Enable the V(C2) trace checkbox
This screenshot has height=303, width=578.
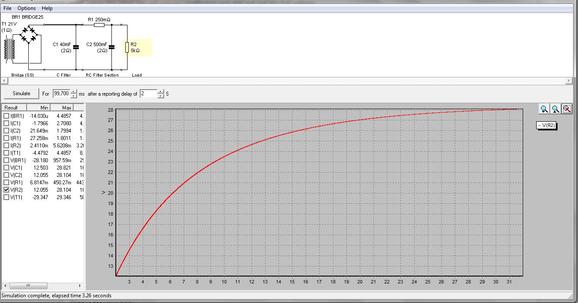pos(6,175)
